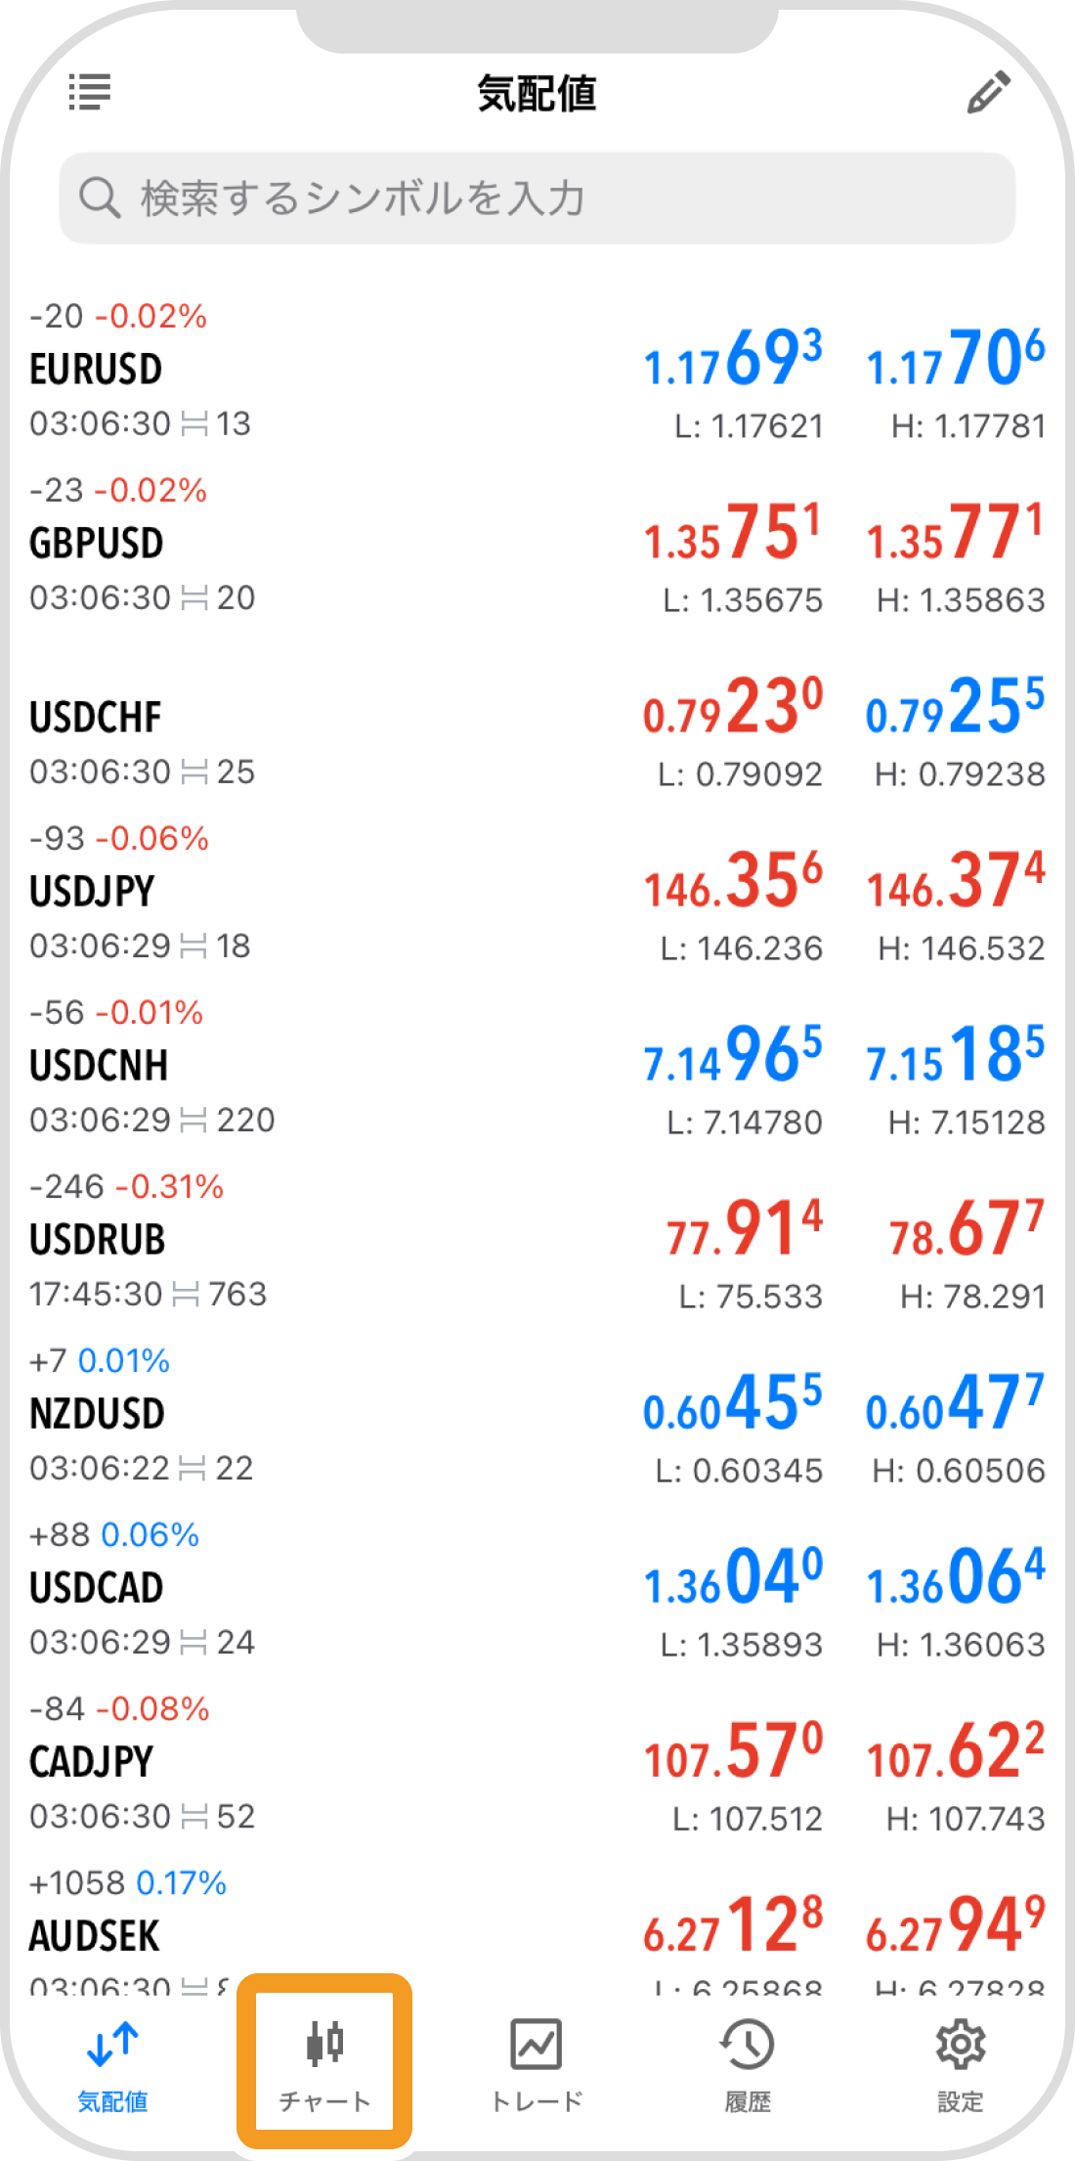
Task: Open the 設定 settings gear tab
Action: [960, 2060]
